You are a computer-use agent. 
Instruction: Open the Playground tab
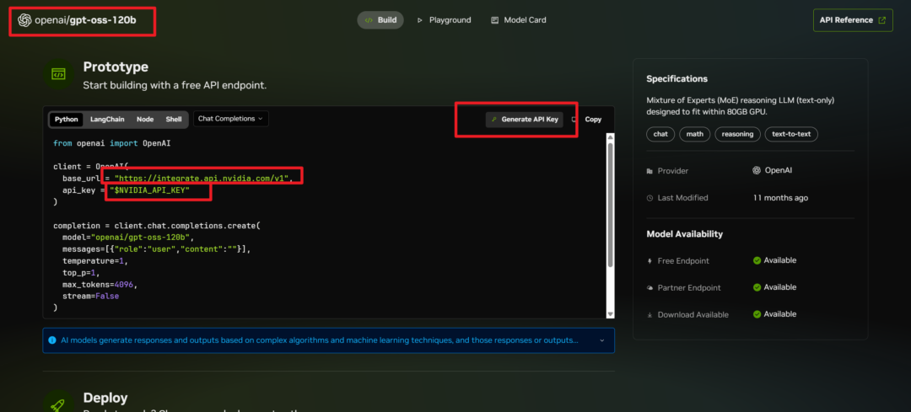click(444, 20)
